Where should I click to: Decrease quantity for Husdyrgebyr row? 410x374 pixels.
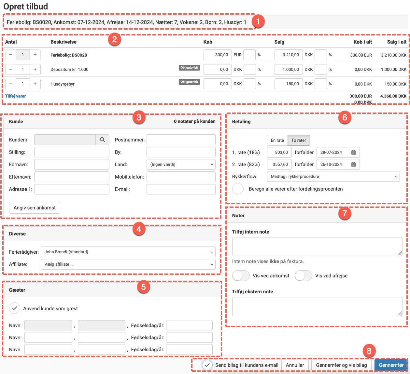coord(11,84)
